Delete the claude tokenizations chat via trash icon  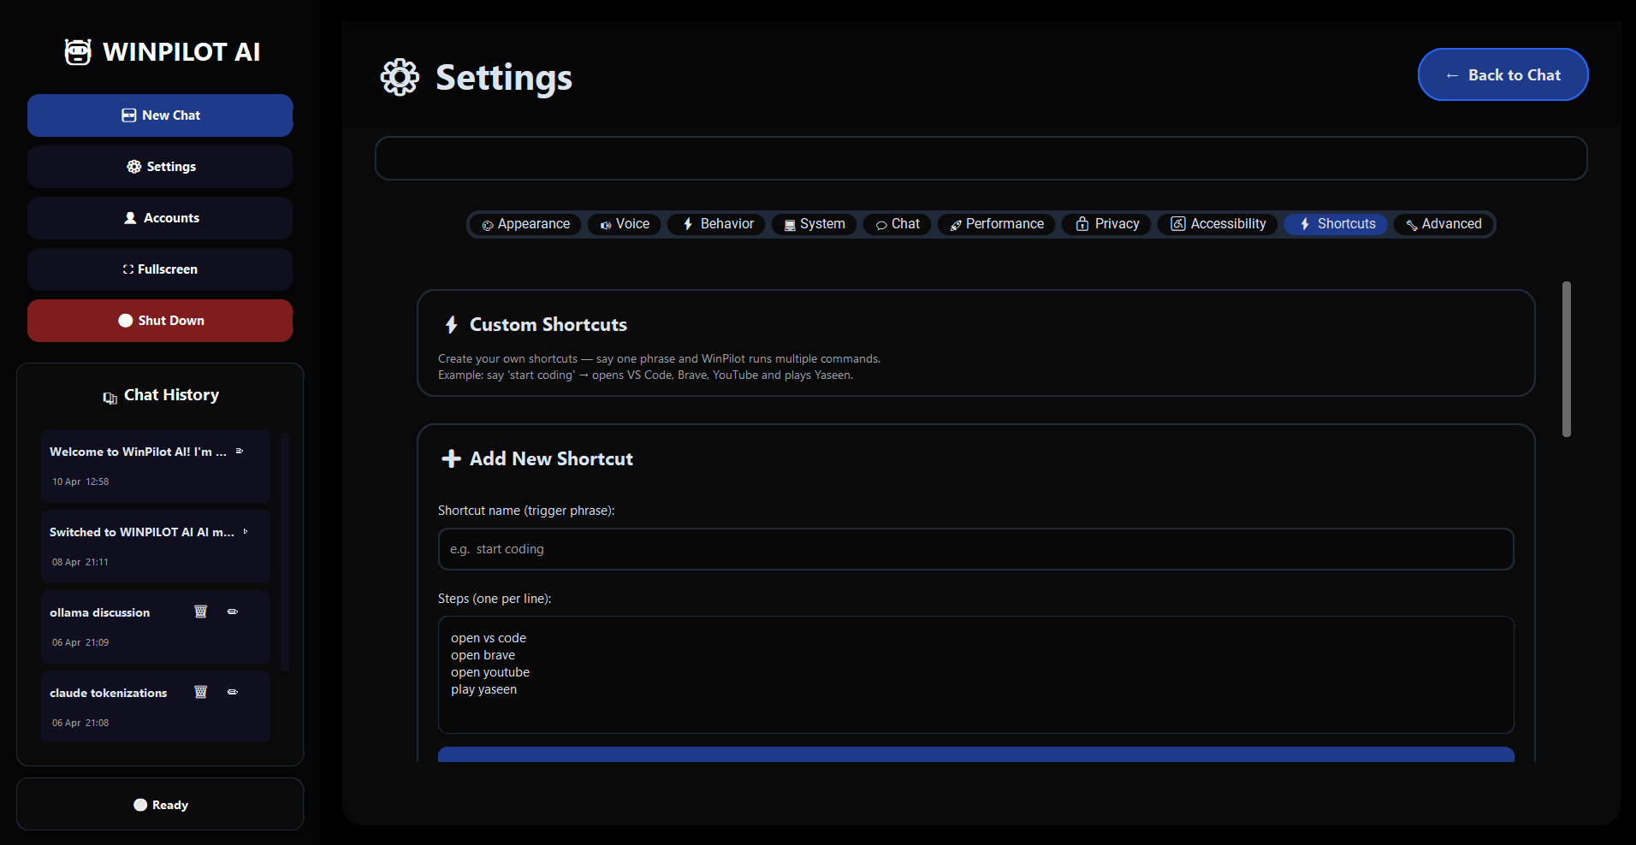click(201, 692)
